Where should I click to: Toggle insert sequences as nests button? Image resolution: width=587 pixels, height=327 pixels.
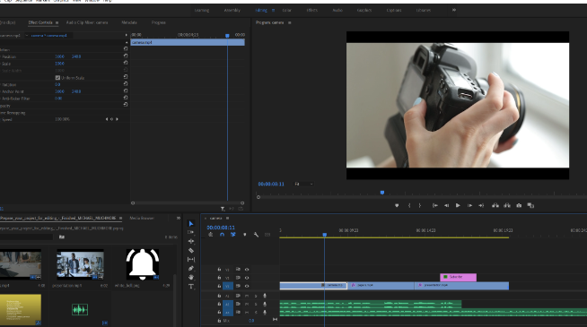(211, 235)
